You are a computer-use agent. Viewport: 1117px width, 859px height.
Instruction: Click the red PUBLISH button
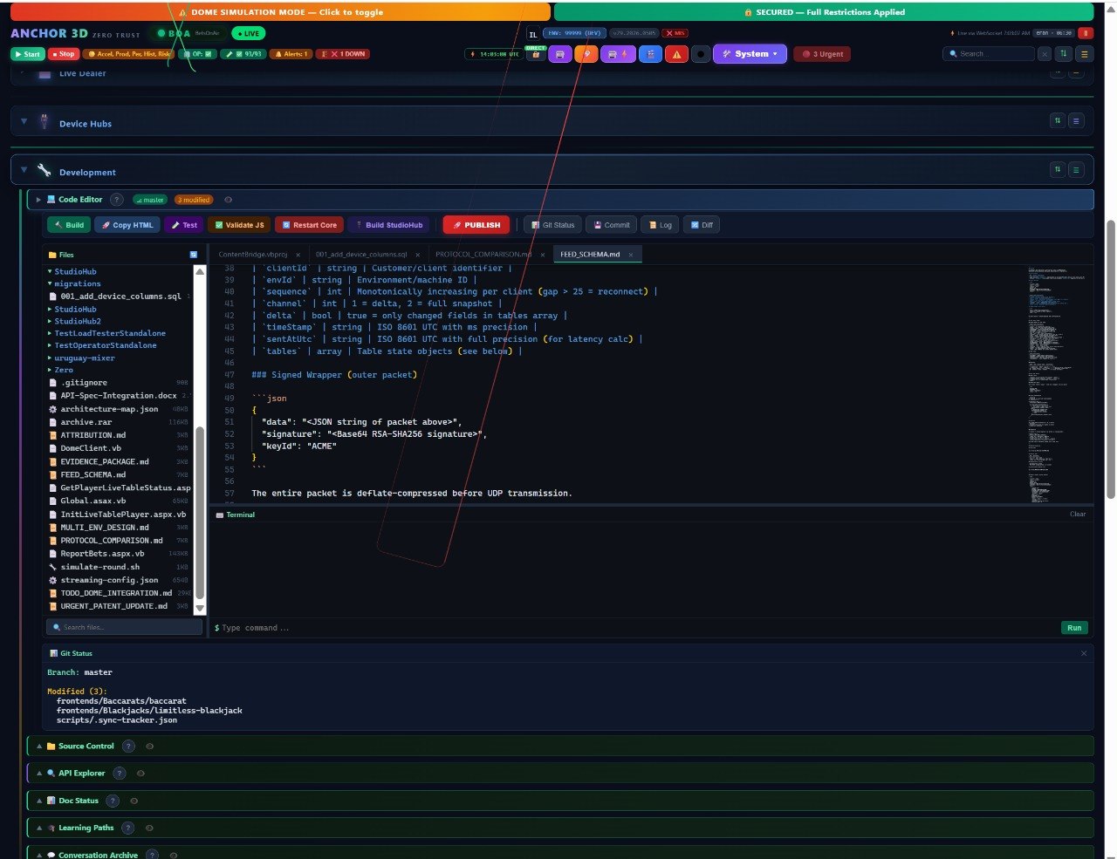coord(476,225)
